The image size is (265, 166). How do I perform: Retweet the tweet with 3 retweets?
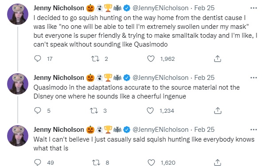(94, 111)
